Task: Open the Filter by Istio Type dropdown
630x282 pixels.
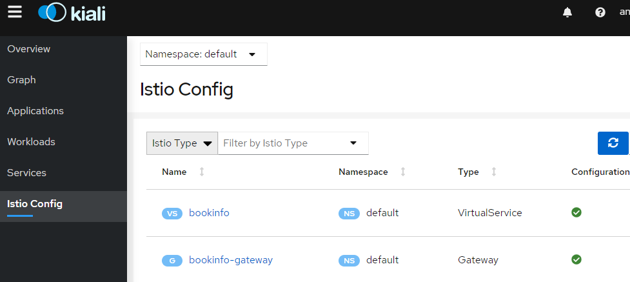Action: click(293, 143)
